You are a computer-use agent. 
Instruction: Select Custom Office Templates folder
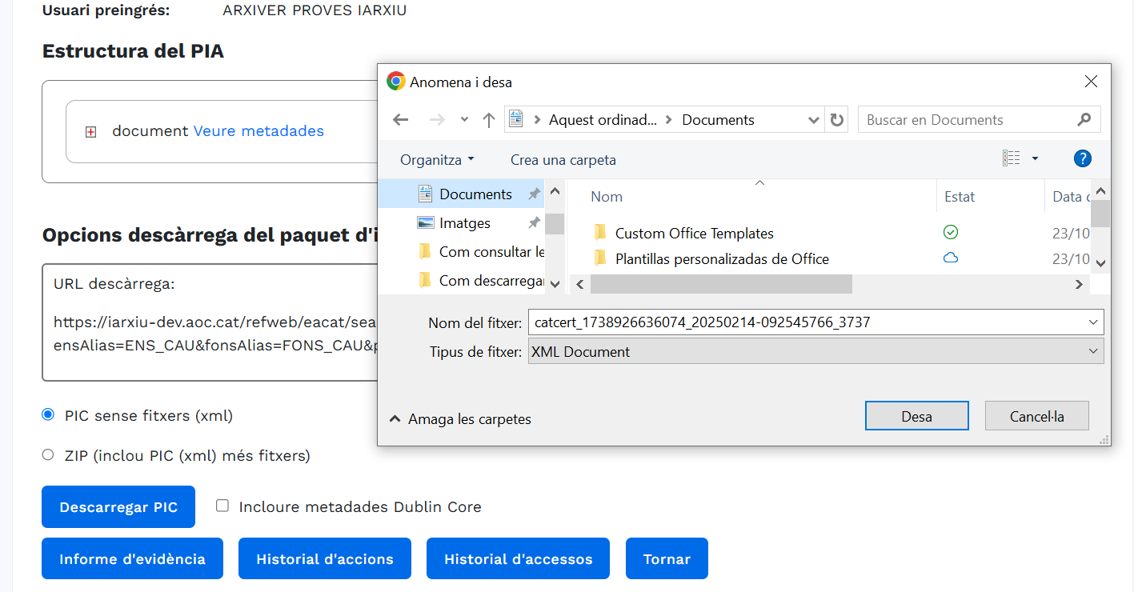(x=695, y=234)
